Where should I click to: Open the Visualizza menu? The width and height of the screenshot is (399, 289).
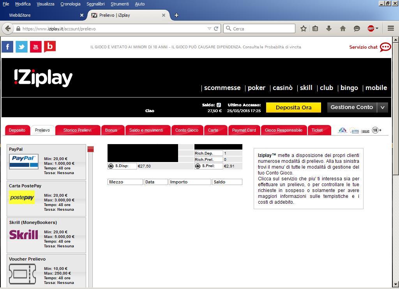[x=46, y=4]
